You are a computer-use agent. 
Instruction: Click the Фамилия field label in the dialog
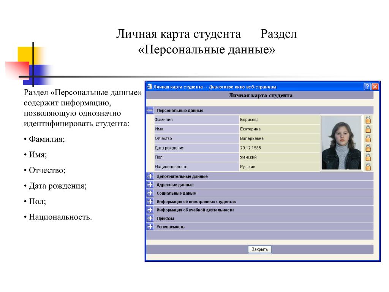click(164, 120)
